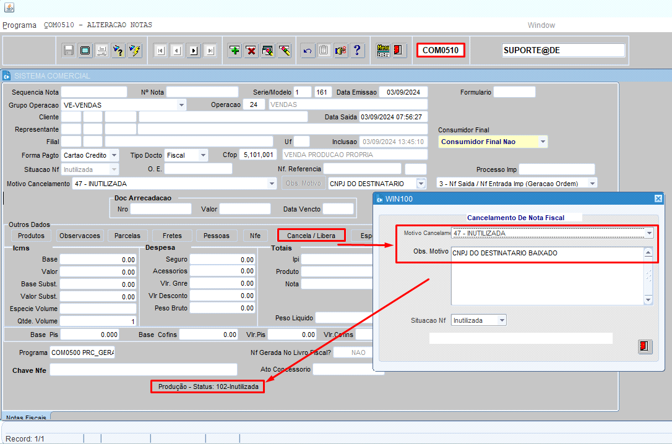The width and height of the screenshot is (672, 444).
Task: Expand Motivo Cancelamento dropdown in WIN100 dialog
Action: click(x=648, y=233)
